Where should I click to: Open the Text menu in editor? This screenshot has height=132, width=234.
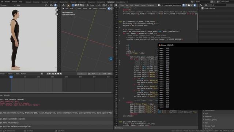(x=127, y=5)
